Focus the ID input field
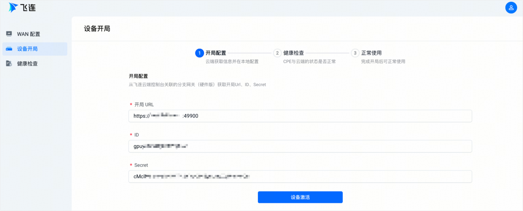 [300, 146]
